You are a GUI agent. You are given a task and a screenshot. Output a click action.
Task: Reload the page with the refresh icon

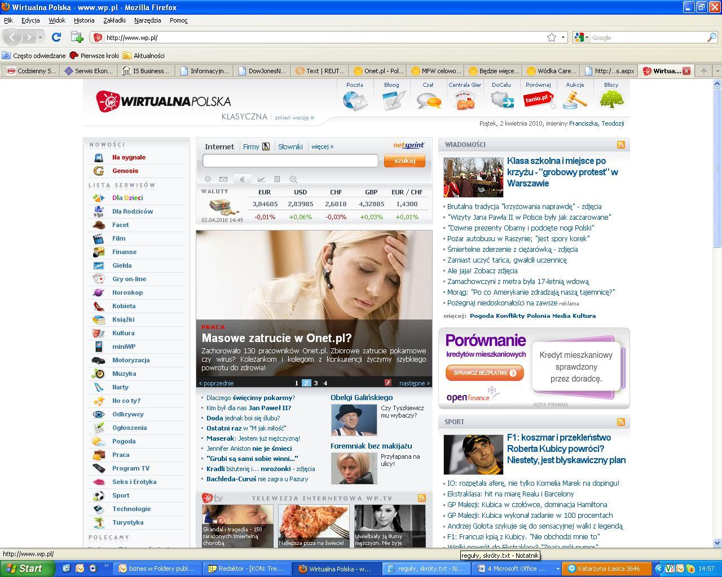[x=56, y=37]
